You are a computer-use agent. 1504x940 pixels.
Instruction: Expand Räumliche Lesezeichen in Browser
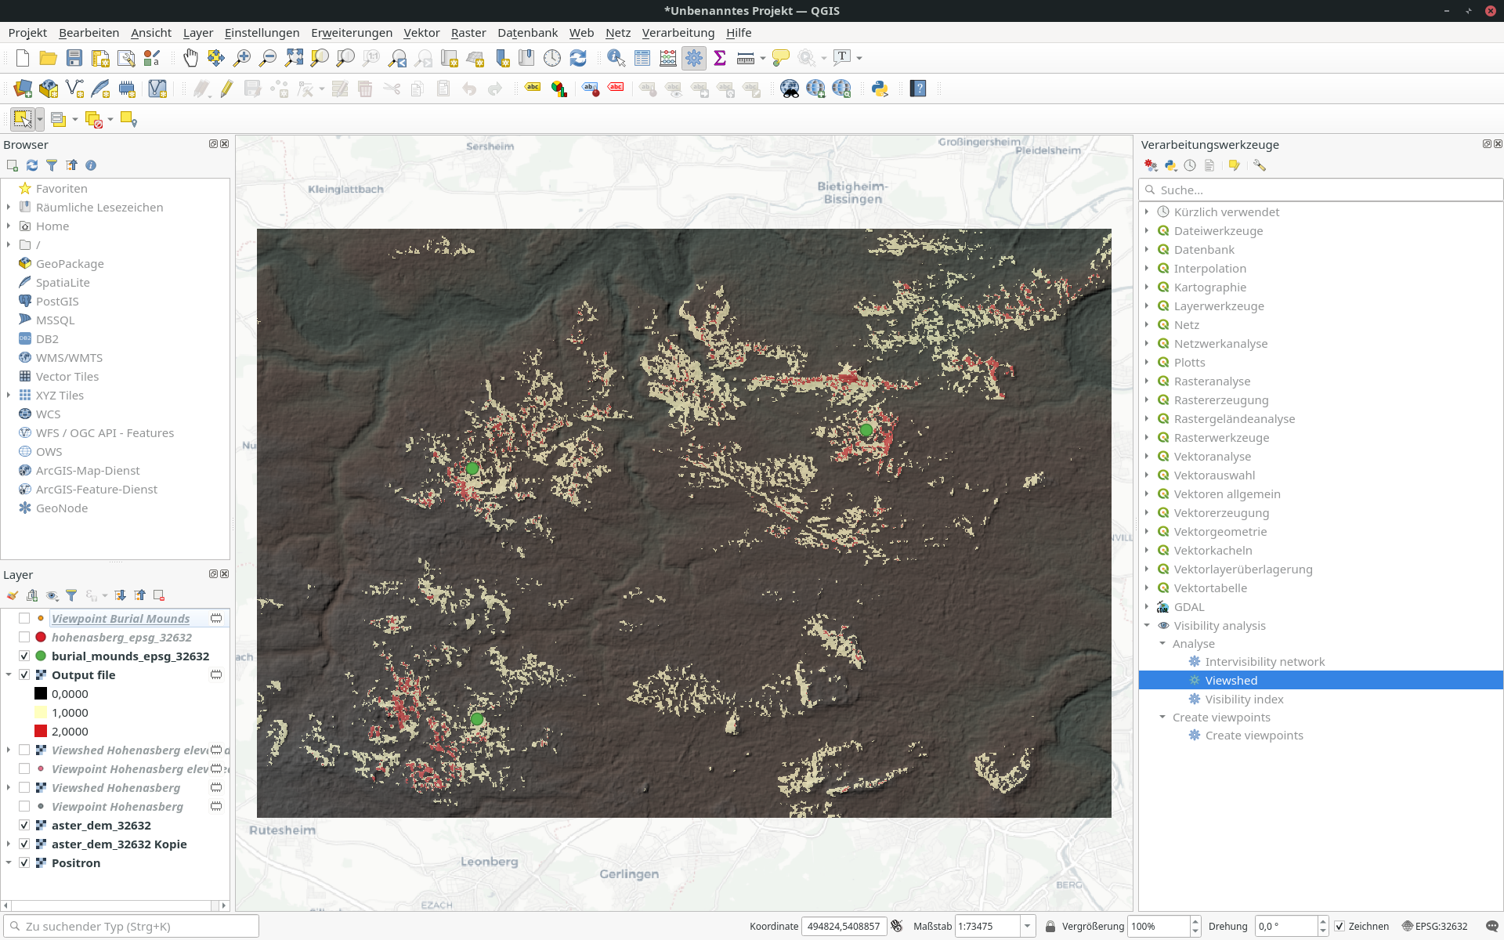click(x=9, y=207)
